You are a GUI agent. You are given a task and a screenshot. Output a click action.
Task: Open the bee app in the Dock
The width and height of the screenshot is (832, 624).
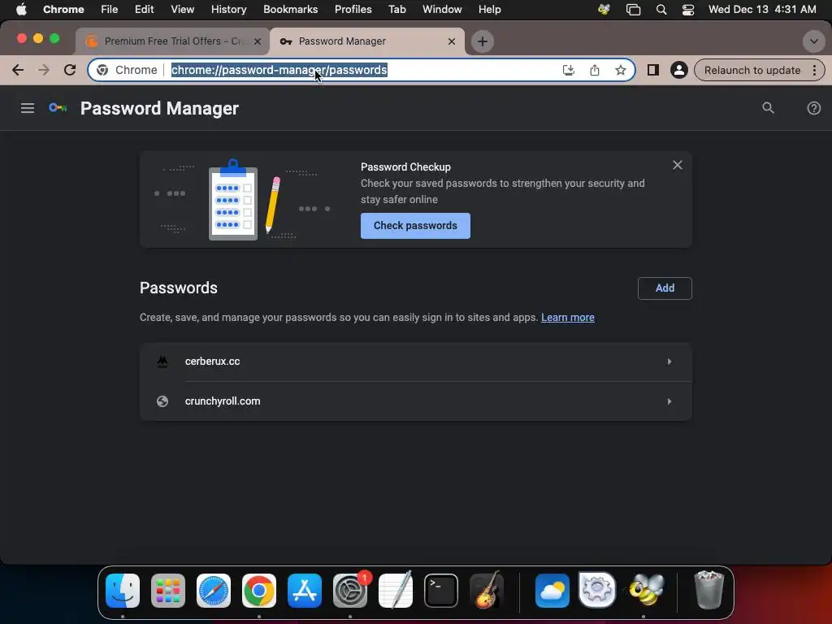(x=646, y=591)
